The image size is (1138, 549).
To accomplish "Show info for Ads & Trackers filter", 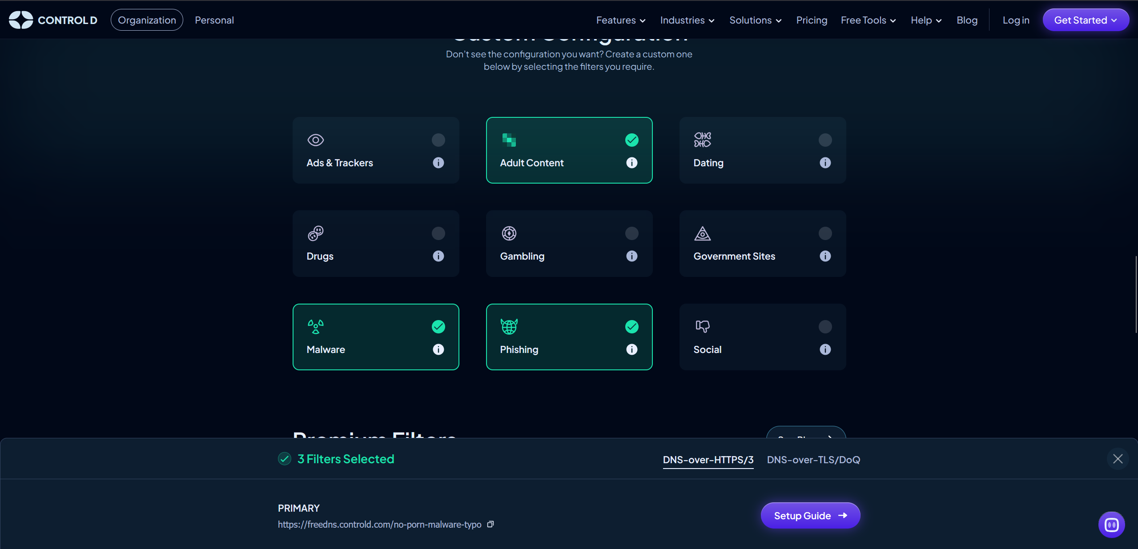I will click(438, 163).
